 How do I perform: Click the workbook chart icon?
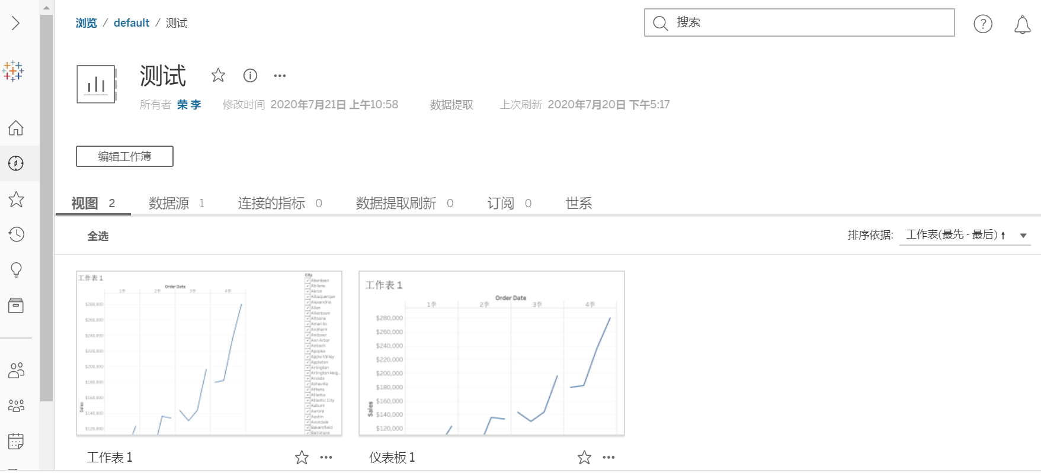pyautogui.click(x=97, y=84)
